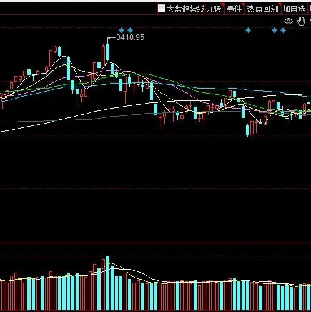The image size is (311, 312).
Task: Select the hand pan tool icon
Action: coord(301,21)
